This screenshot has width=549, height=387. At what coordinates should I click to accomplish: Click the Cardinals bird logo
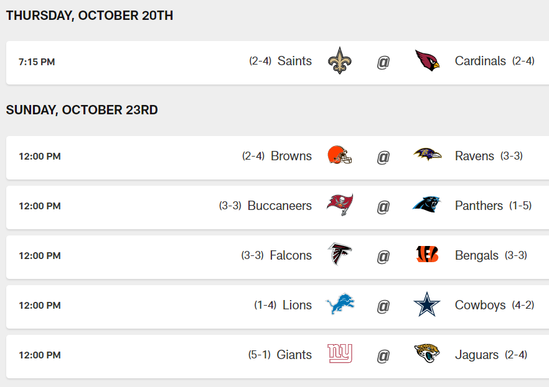(x=427, y=61)
